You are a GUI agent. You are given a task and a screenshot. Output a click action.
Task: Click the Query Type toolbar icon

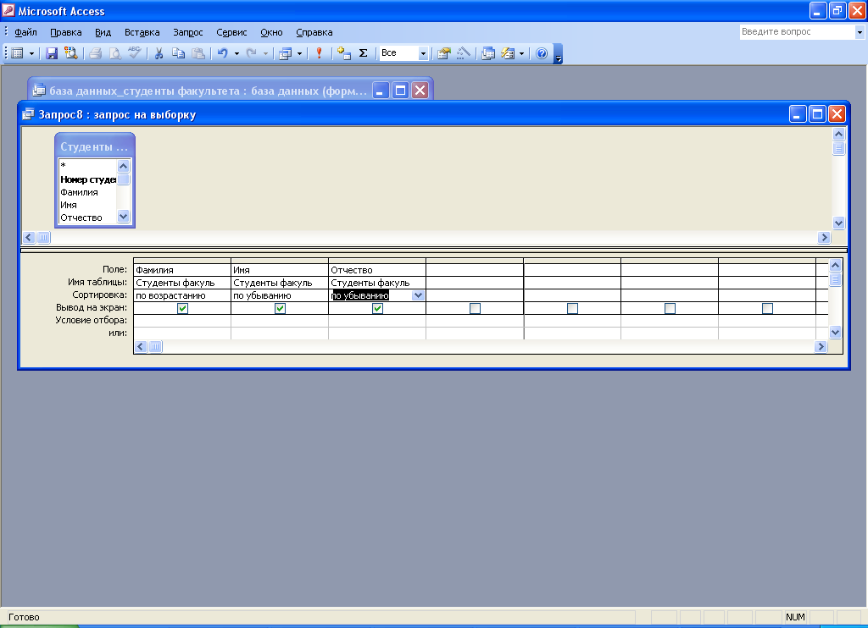coord(285,53)
